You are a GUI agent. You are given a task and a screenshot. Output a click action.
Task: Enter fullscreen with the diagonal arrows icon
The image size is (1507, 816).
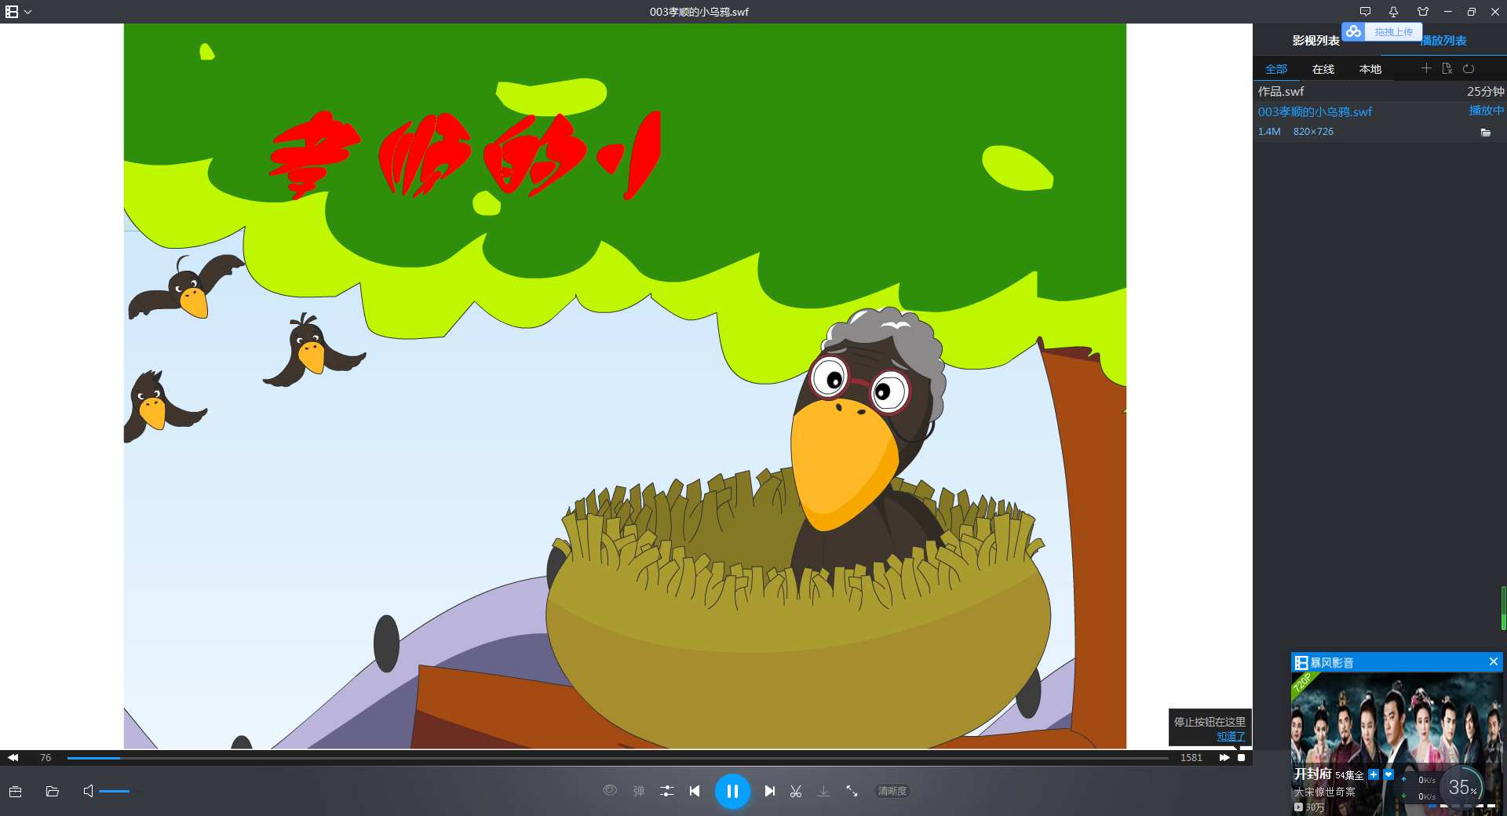[852, 791]
